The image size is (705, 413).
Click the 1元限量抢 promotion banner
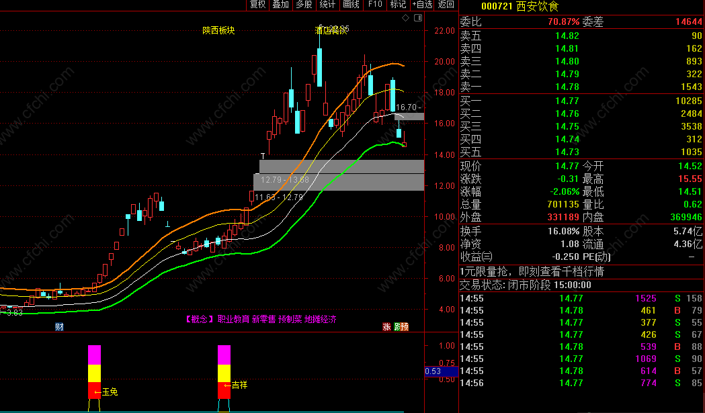pos(532,271)
